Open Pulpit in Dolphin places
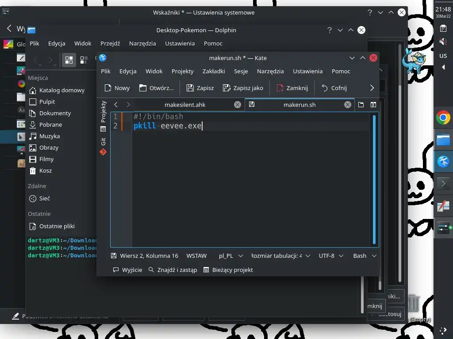 pyautogui.click(x=42, y=102)
